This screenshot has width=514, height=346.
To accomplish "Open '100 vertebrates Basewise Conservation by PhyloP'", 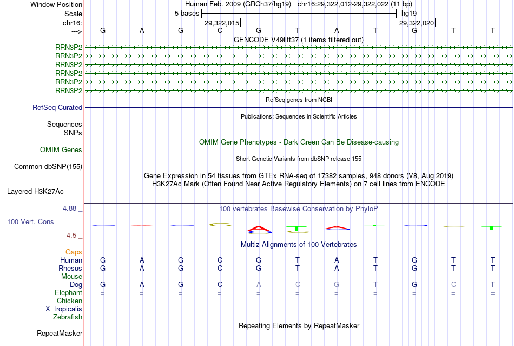I will (x=298, y=209).
